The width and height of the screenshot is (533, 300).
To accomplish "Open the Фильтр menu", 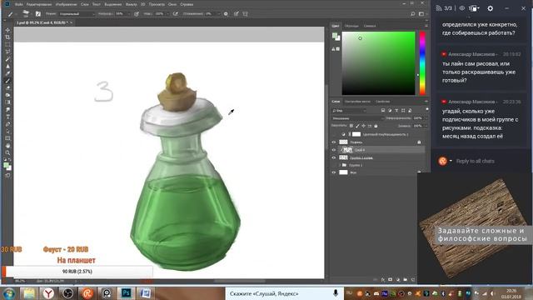I will click(131, 4).
